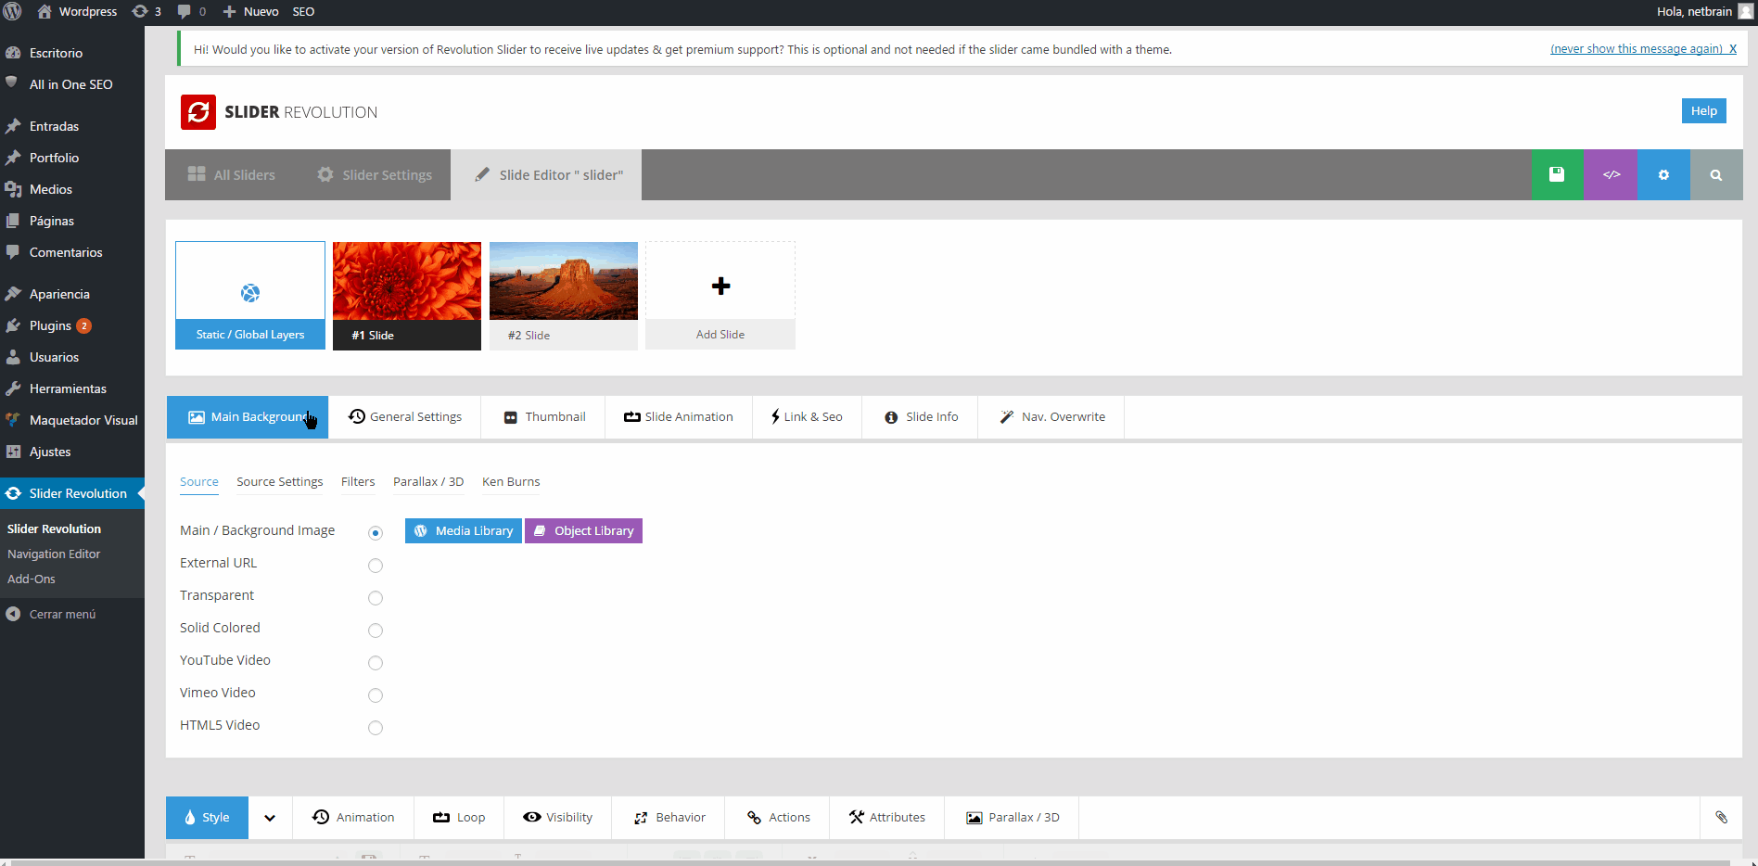Open Filters sub-tab
The image size is (1758, 866).
click(358, 482)
